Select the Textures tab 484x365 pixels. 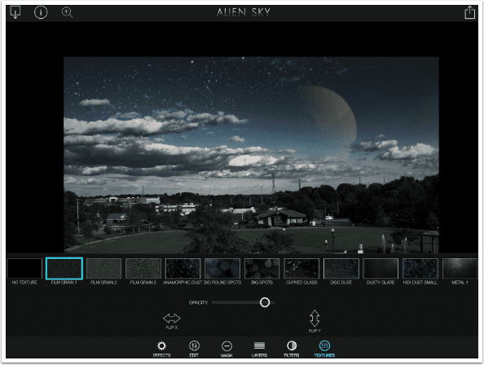pos(324,349)
